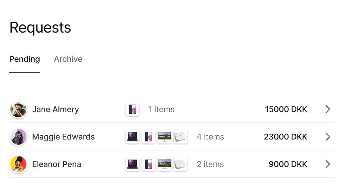Open the Maggie Edwards name link
The image size is (344, 187).
(63, 137)
